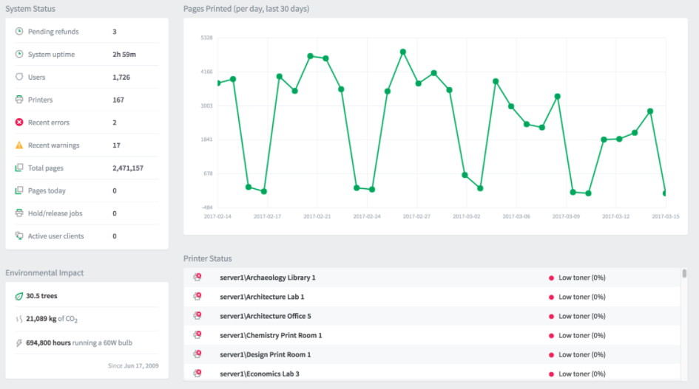Click the CO2 steam icon
The image size is (699, 389).
click(19, 319)
